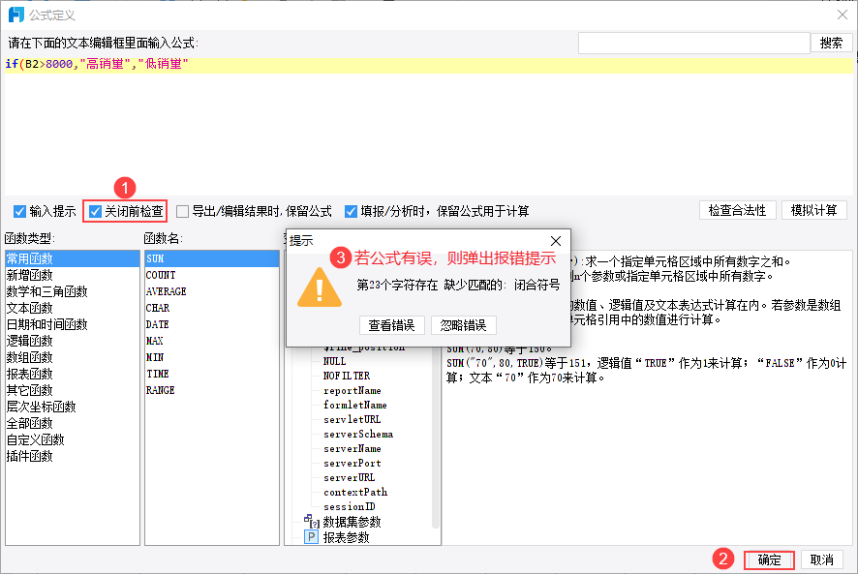Select servletURL in the parameter tree
The image size is (858, 574).
point(352,419)
